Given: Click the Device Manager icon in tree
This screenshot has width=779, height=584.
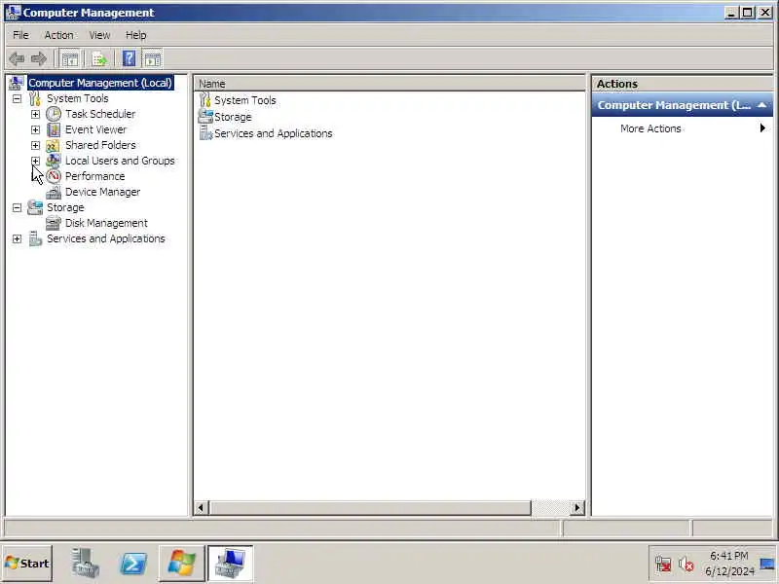Looking at the screenshot, I should [54, 192].
